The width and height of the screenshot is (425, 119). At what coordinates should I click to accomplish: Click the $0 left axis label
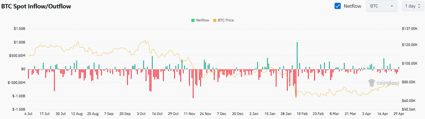(x=23, y=69)
